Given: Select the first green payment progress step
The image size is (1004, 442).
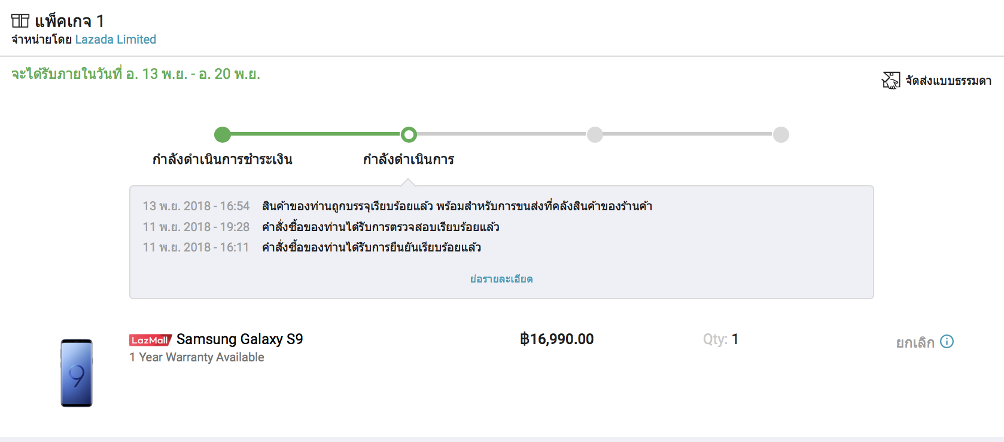Looking at the screenshot, I should tap(223, 134).
